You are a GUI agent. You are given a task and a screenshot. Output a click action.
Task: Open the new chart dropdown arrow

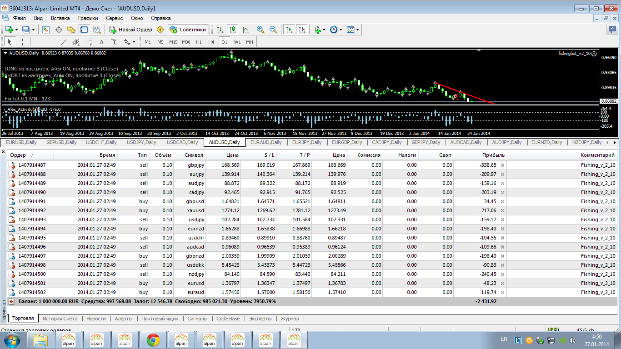point(17,30)
